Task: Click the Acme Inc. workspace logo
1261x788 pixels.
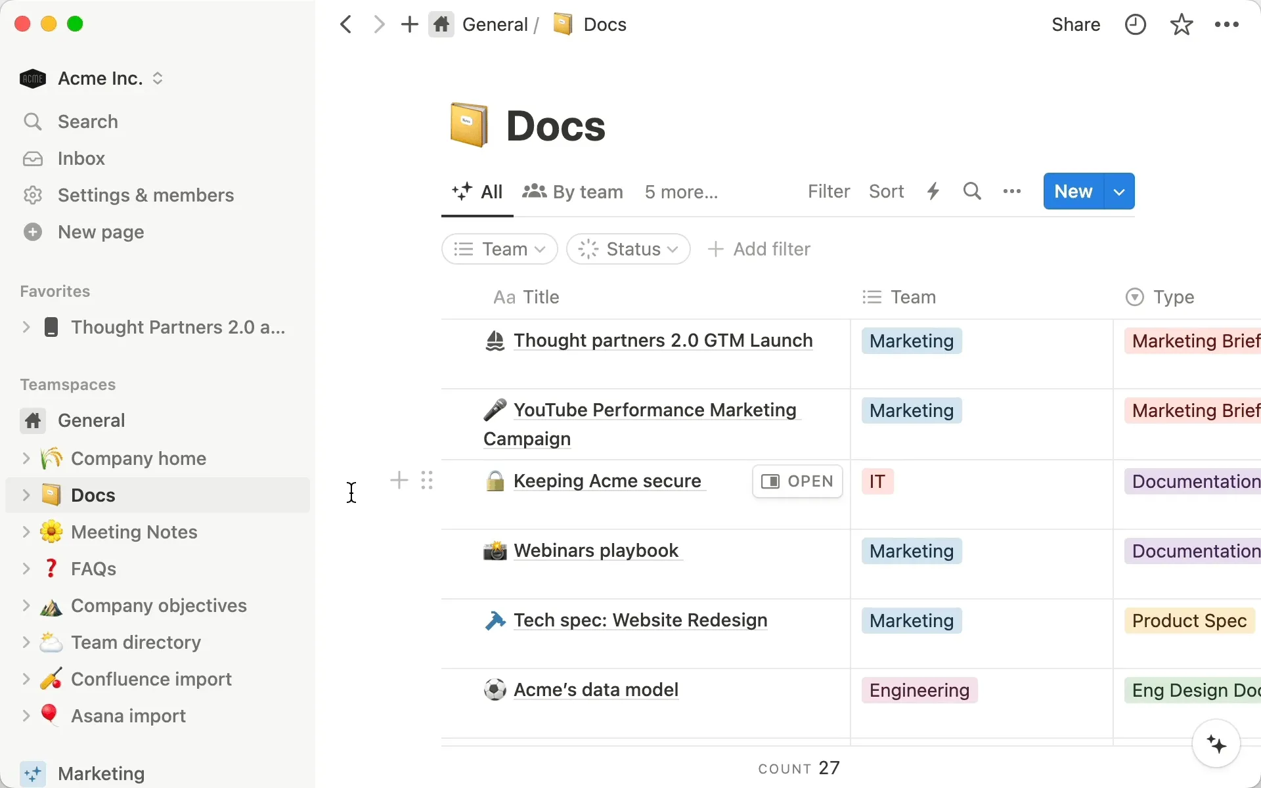Action: (32, 79)
